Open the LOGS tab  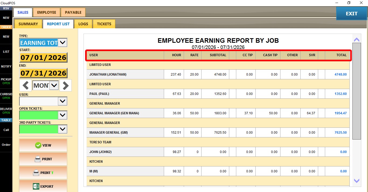click(x=83, y=24)
